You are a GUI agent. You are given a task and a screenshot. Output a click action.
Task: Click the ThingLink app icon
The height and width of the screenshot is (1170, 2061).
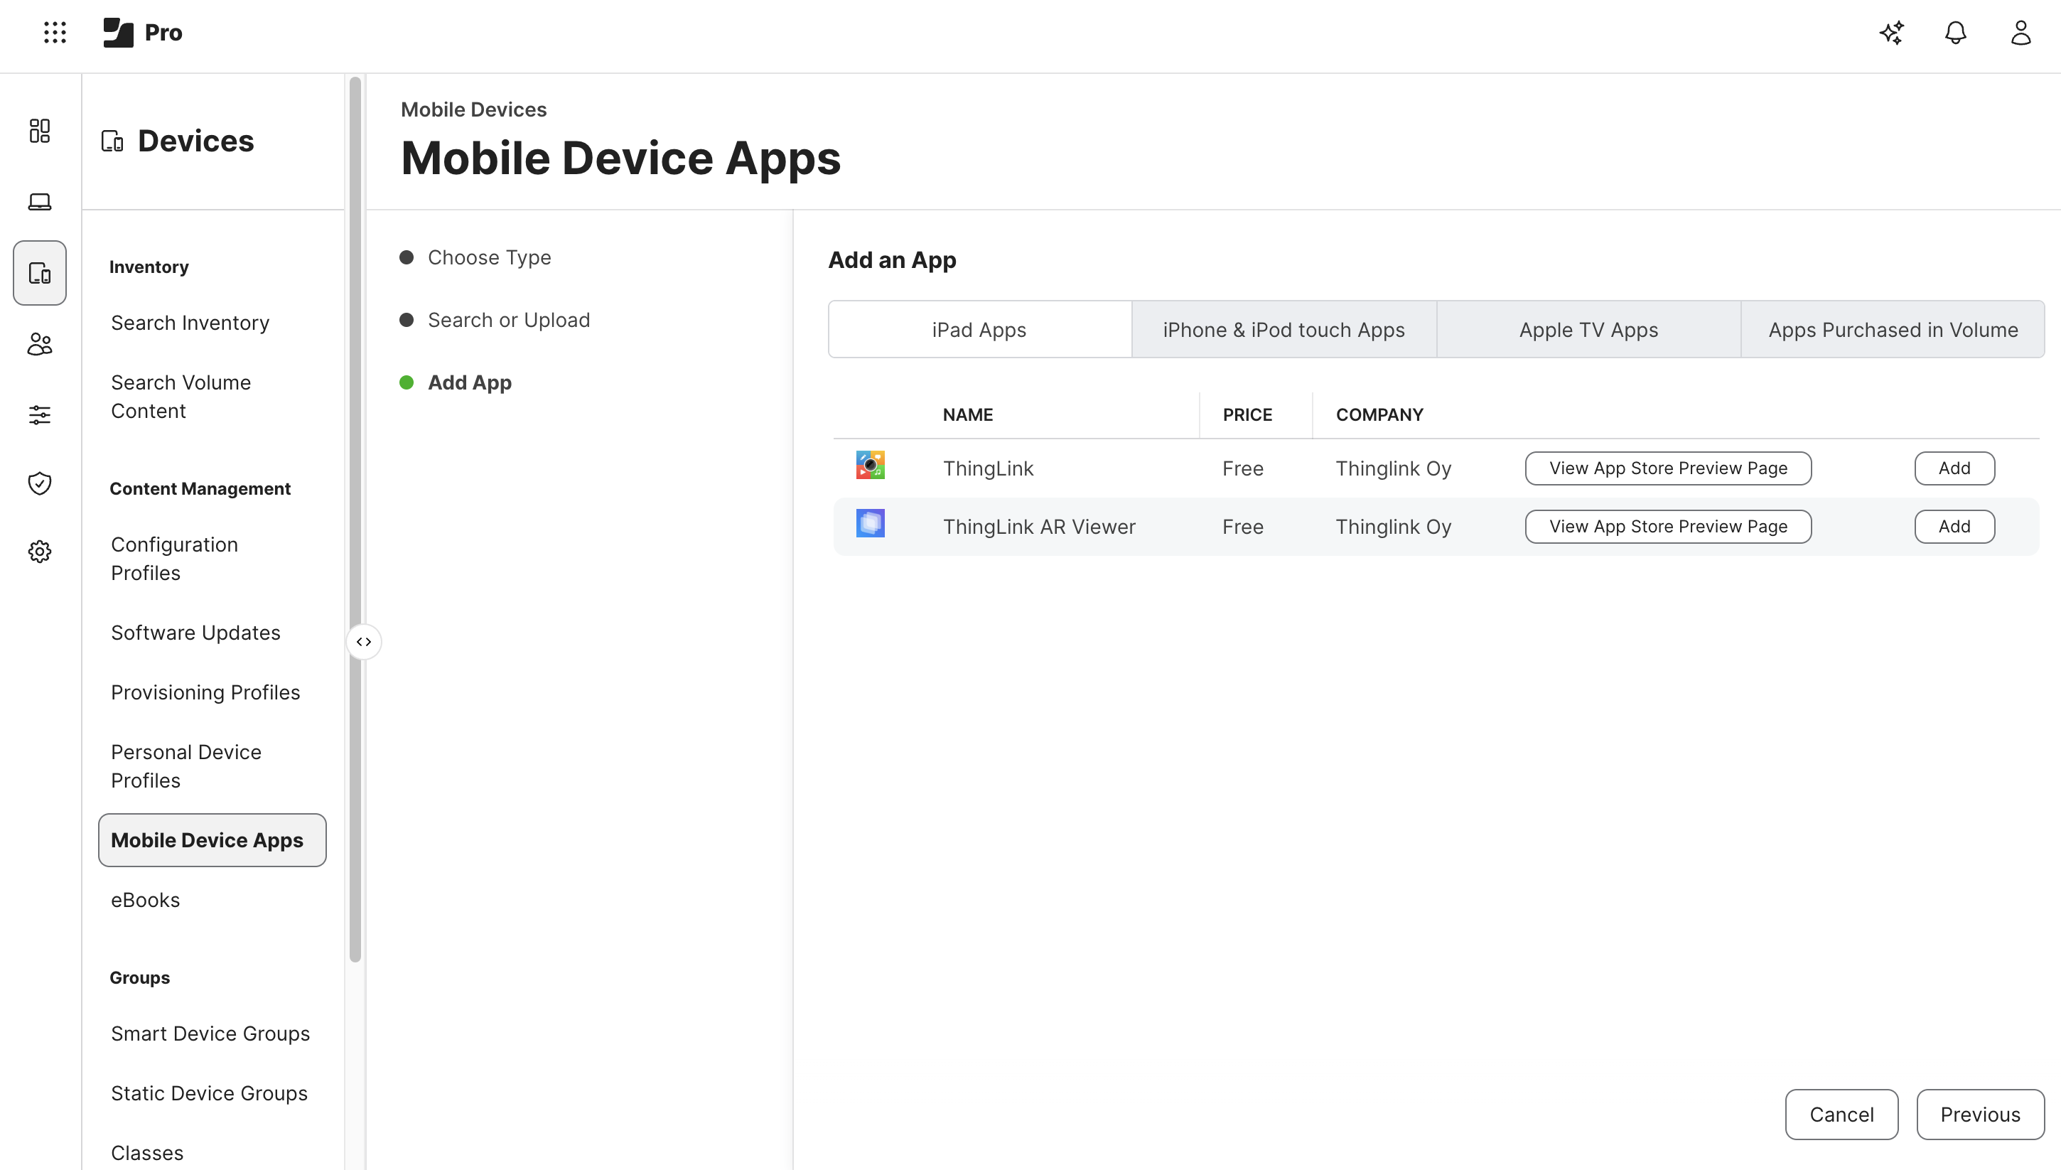870,466
